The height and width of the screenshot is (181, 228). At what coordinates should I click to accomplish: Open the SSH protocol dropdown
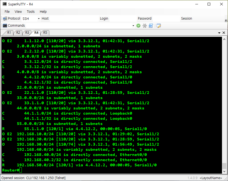coord(39,19)
